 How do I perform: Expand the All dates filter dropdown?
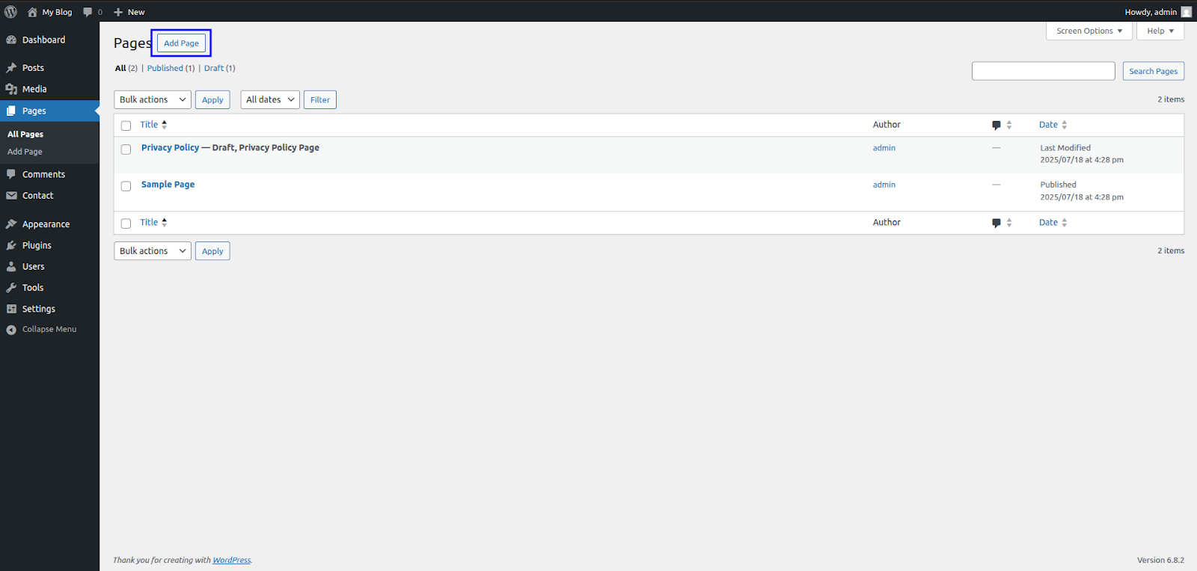(269, 100)
